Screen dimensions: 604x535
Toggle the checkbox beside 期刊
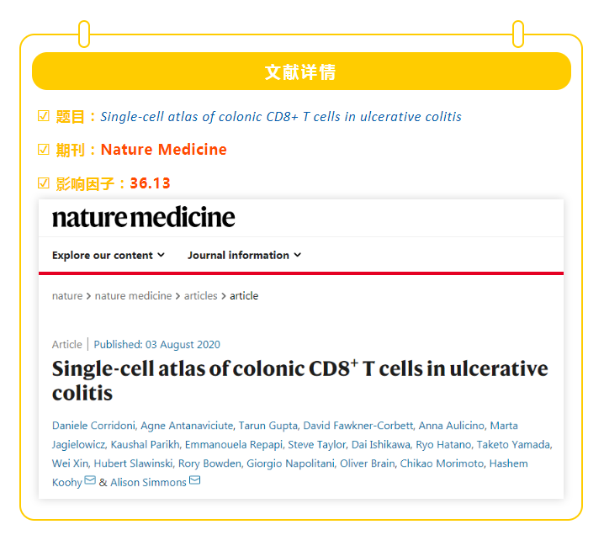(44, 150)
